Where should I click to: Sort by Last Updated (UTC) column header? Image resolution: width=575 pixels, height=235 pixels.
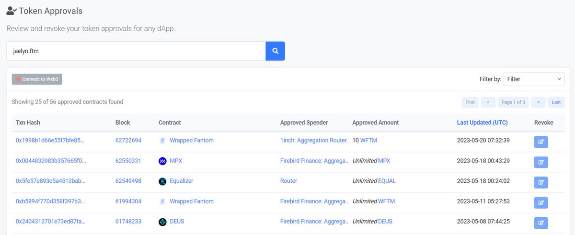point(483,123)
